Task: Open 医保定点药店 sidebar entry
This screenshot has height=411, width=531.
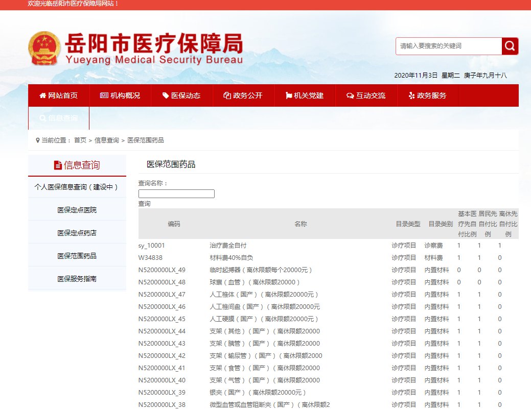Action: coord(77,233)
